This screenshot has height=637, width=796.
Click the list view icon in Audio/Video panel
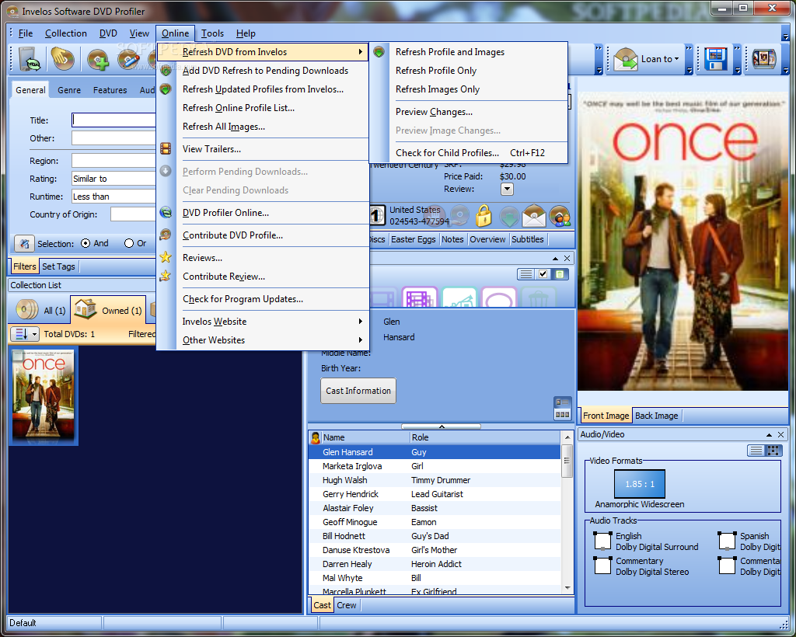[756, 450]
